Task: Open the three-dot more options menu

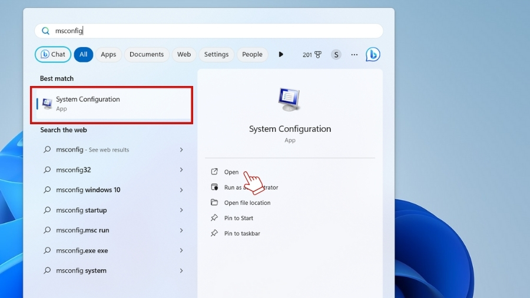Action: tap(355, 54)
